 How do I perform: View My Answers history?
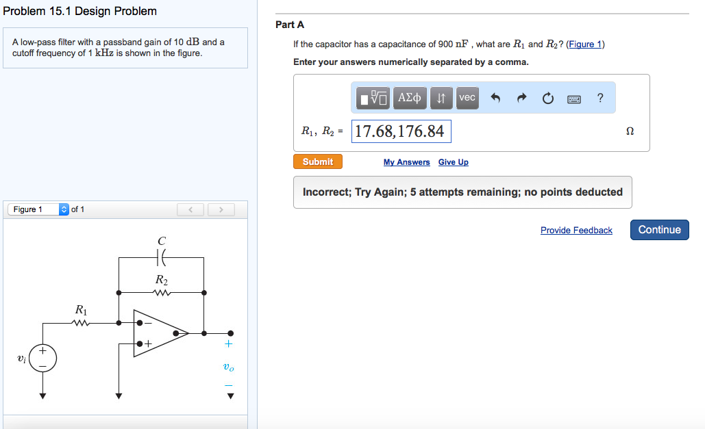coord(406,161)
